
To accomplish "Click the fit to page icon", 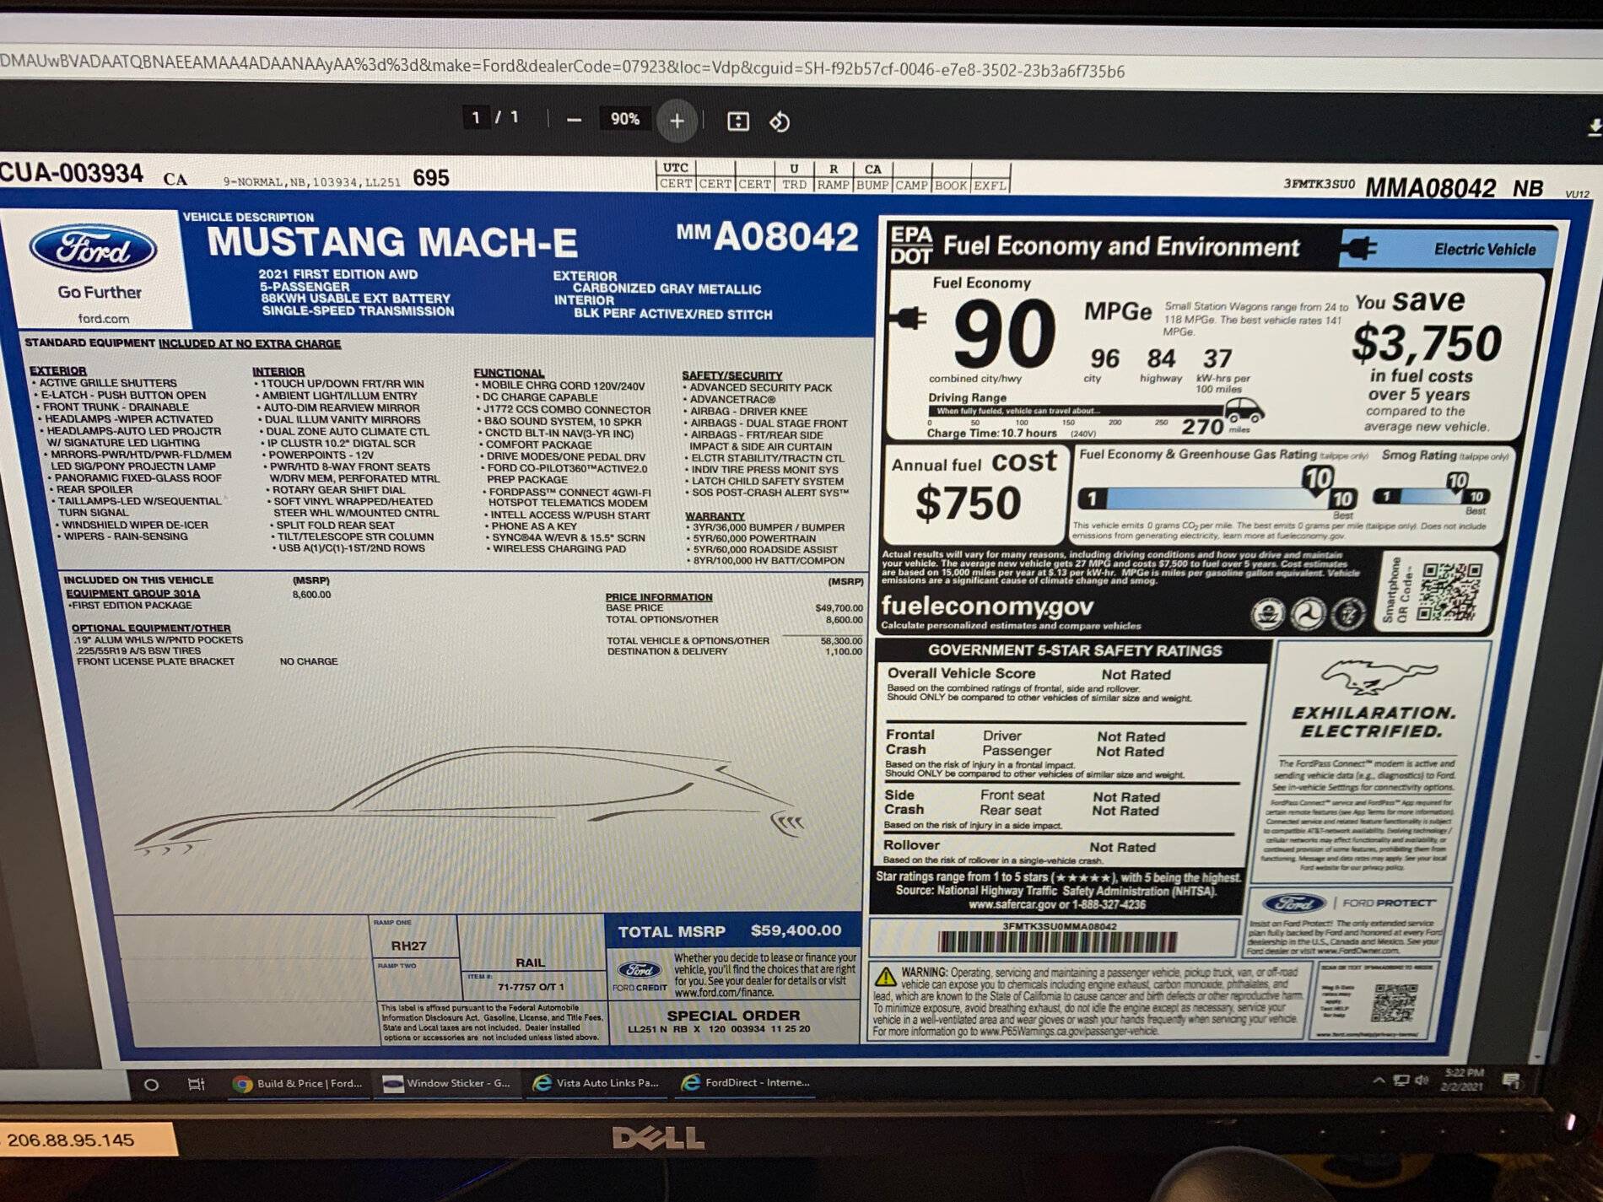I will tap(738, 121).
